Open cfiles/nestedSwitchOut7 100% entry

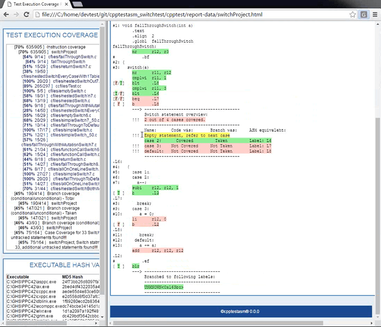(x=61, y=82)
